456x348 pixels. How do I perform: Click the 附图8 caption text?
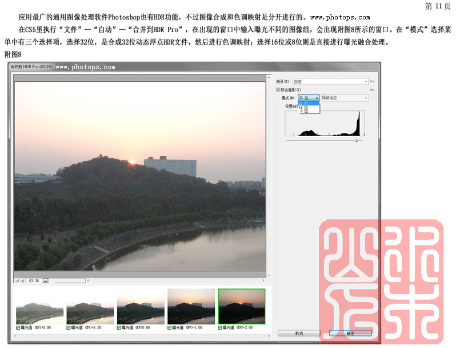coord(13,54)
